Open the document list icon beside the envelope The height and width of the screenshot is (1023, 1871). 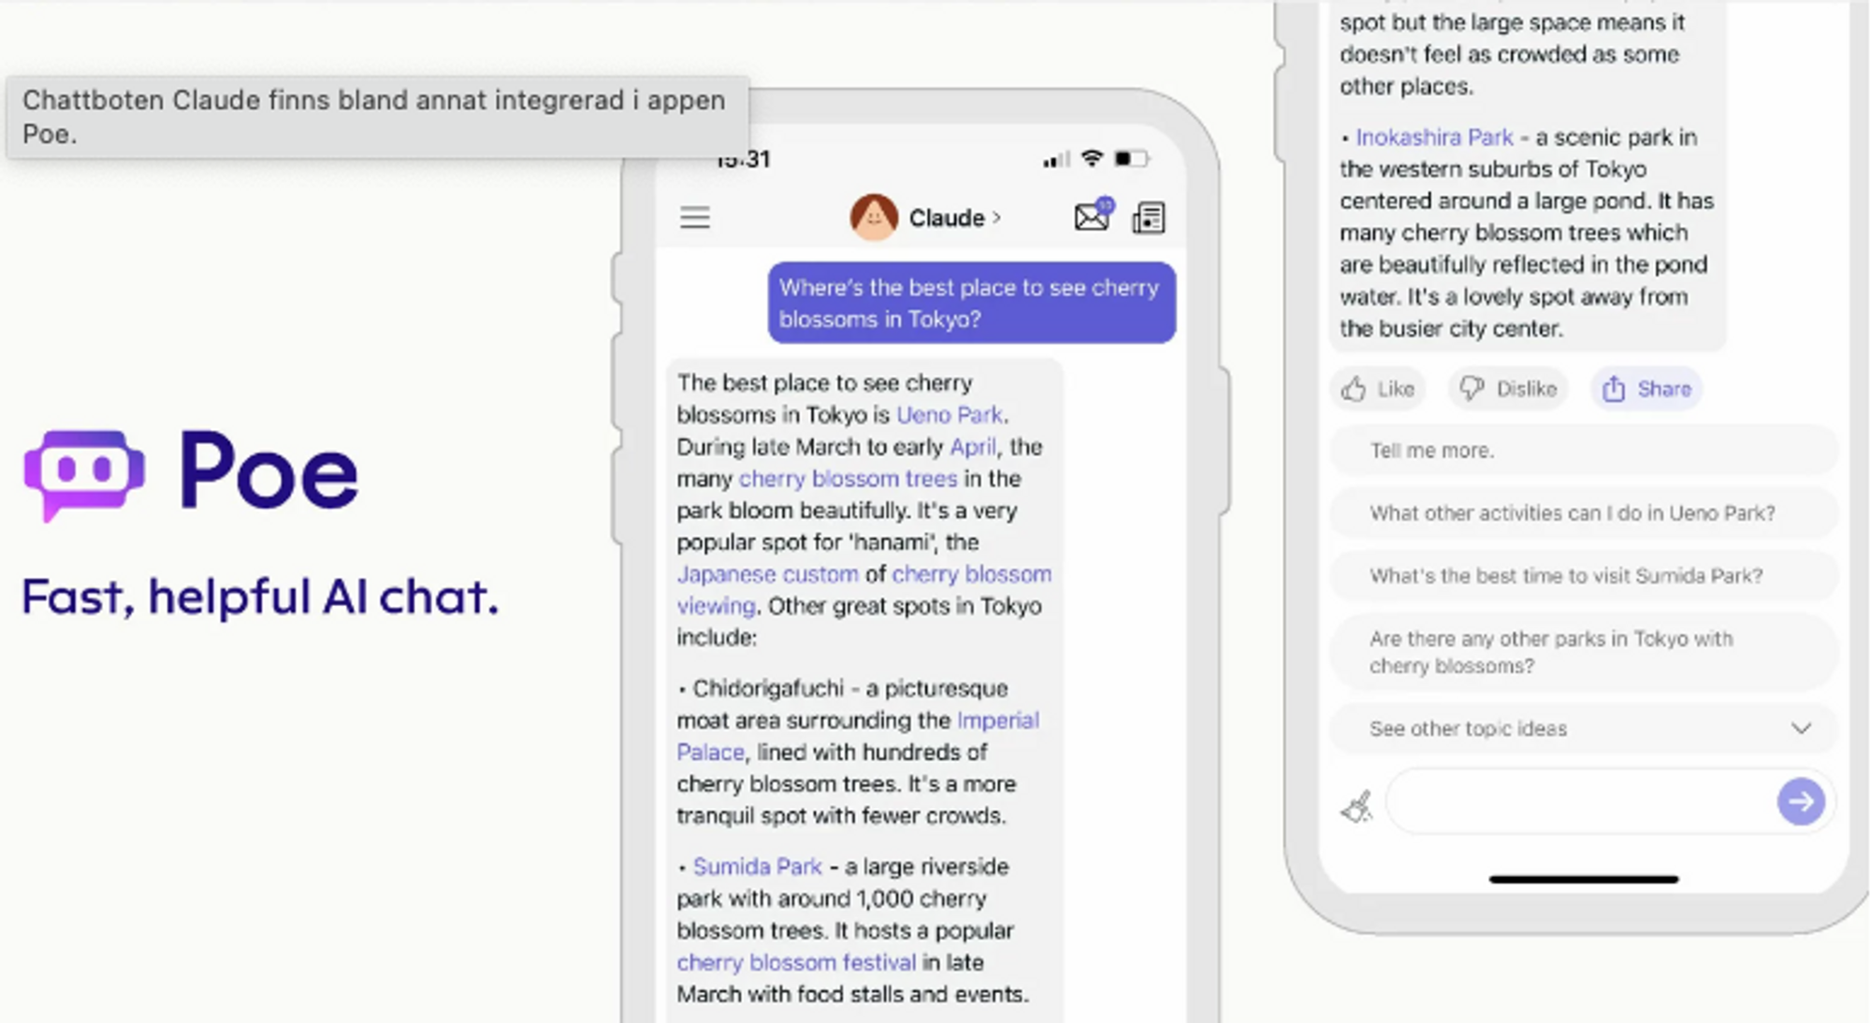point(1149,218)
